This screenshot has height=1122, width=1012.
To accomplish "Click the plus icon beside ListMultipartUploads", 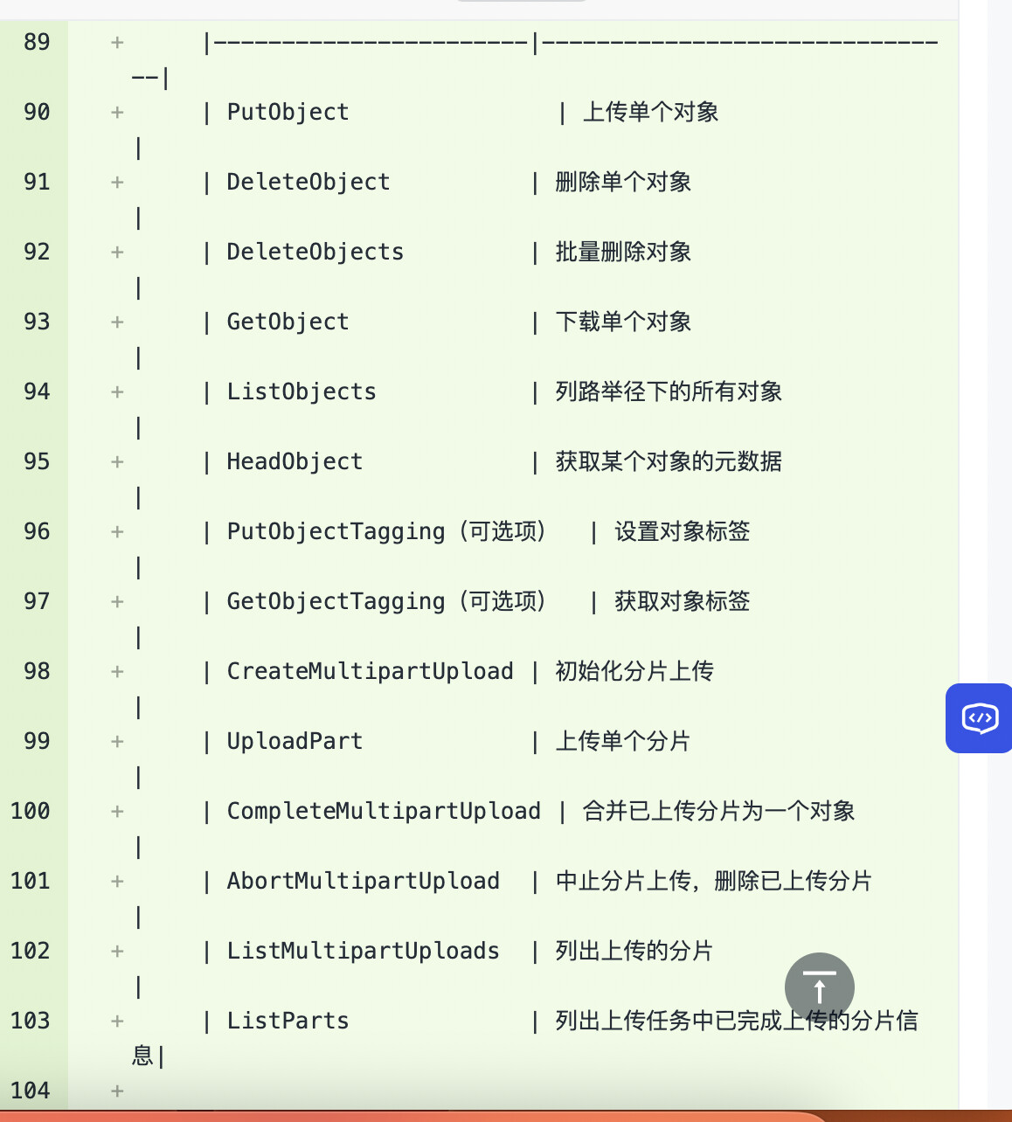I will pos(116,951).
